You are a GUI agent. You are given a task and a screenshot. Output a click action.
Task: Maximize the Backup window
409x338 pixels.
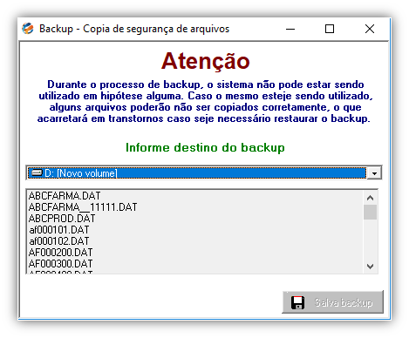click(x=330, y=29)
